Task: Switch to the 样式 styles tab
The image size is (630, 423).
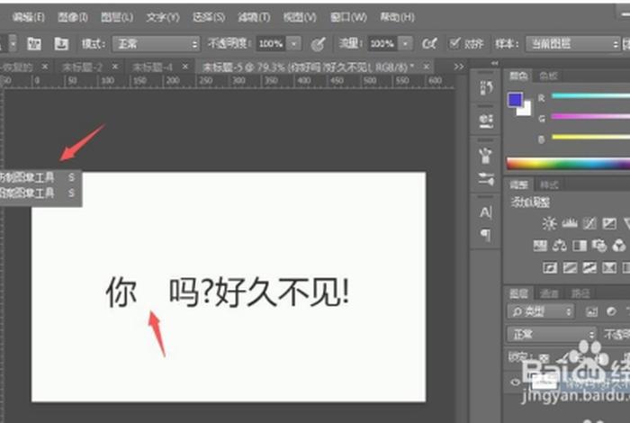Action: (x=549, y=184)
